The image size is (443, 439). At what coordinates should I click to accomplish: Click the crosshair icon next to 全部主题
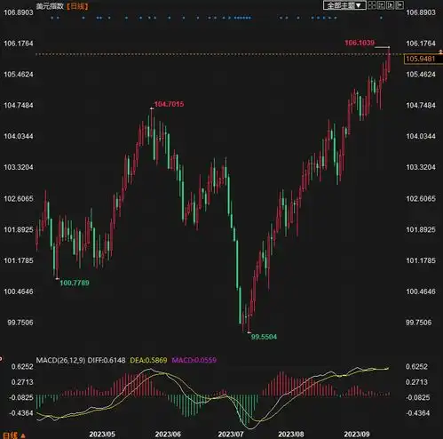point(372,5)
